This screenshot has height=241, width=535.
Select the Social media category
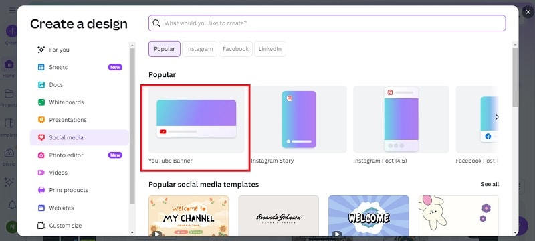pos(79,137)
